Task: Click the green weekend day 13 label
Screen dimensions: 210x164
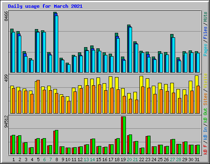Action: [x=86, y=159]
